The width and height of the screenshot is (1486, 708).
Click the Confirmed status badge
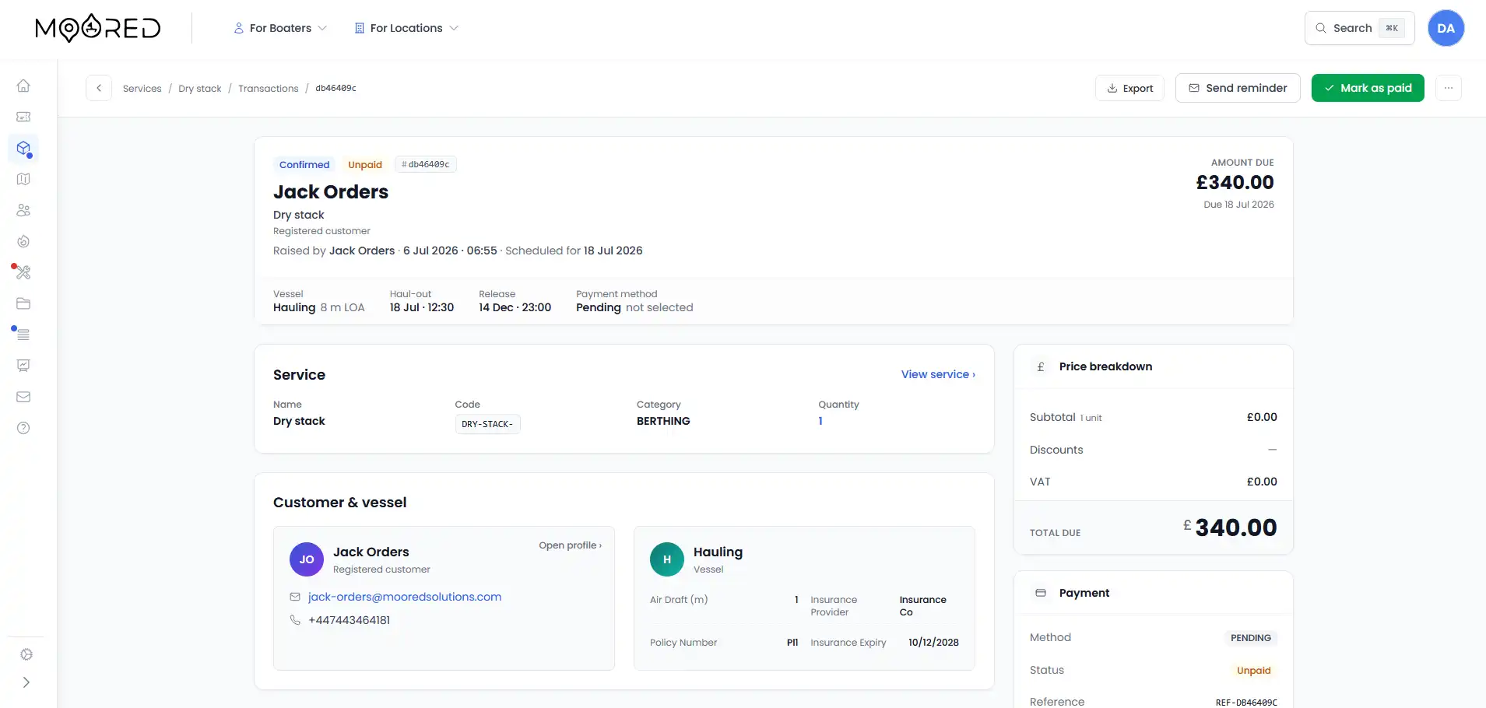tap(304, 164)
